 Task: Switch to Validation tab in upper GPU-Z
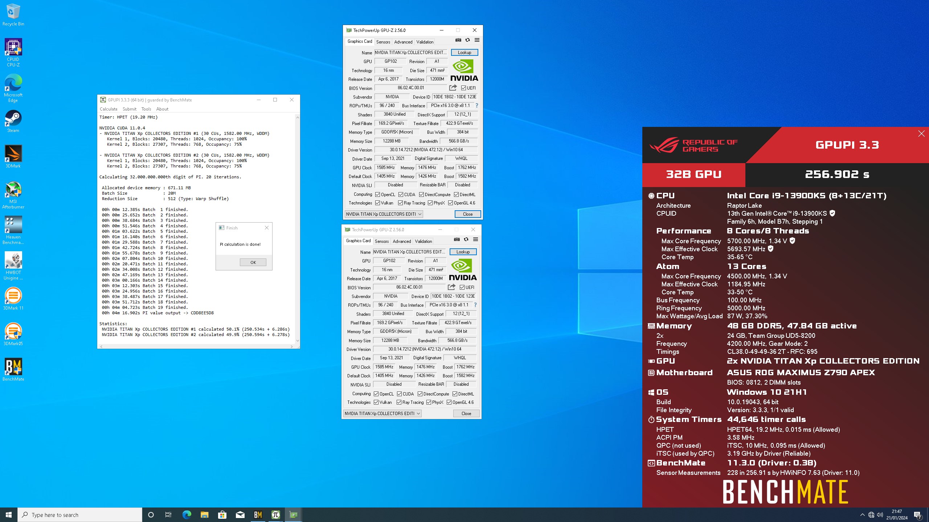(425, 42)
